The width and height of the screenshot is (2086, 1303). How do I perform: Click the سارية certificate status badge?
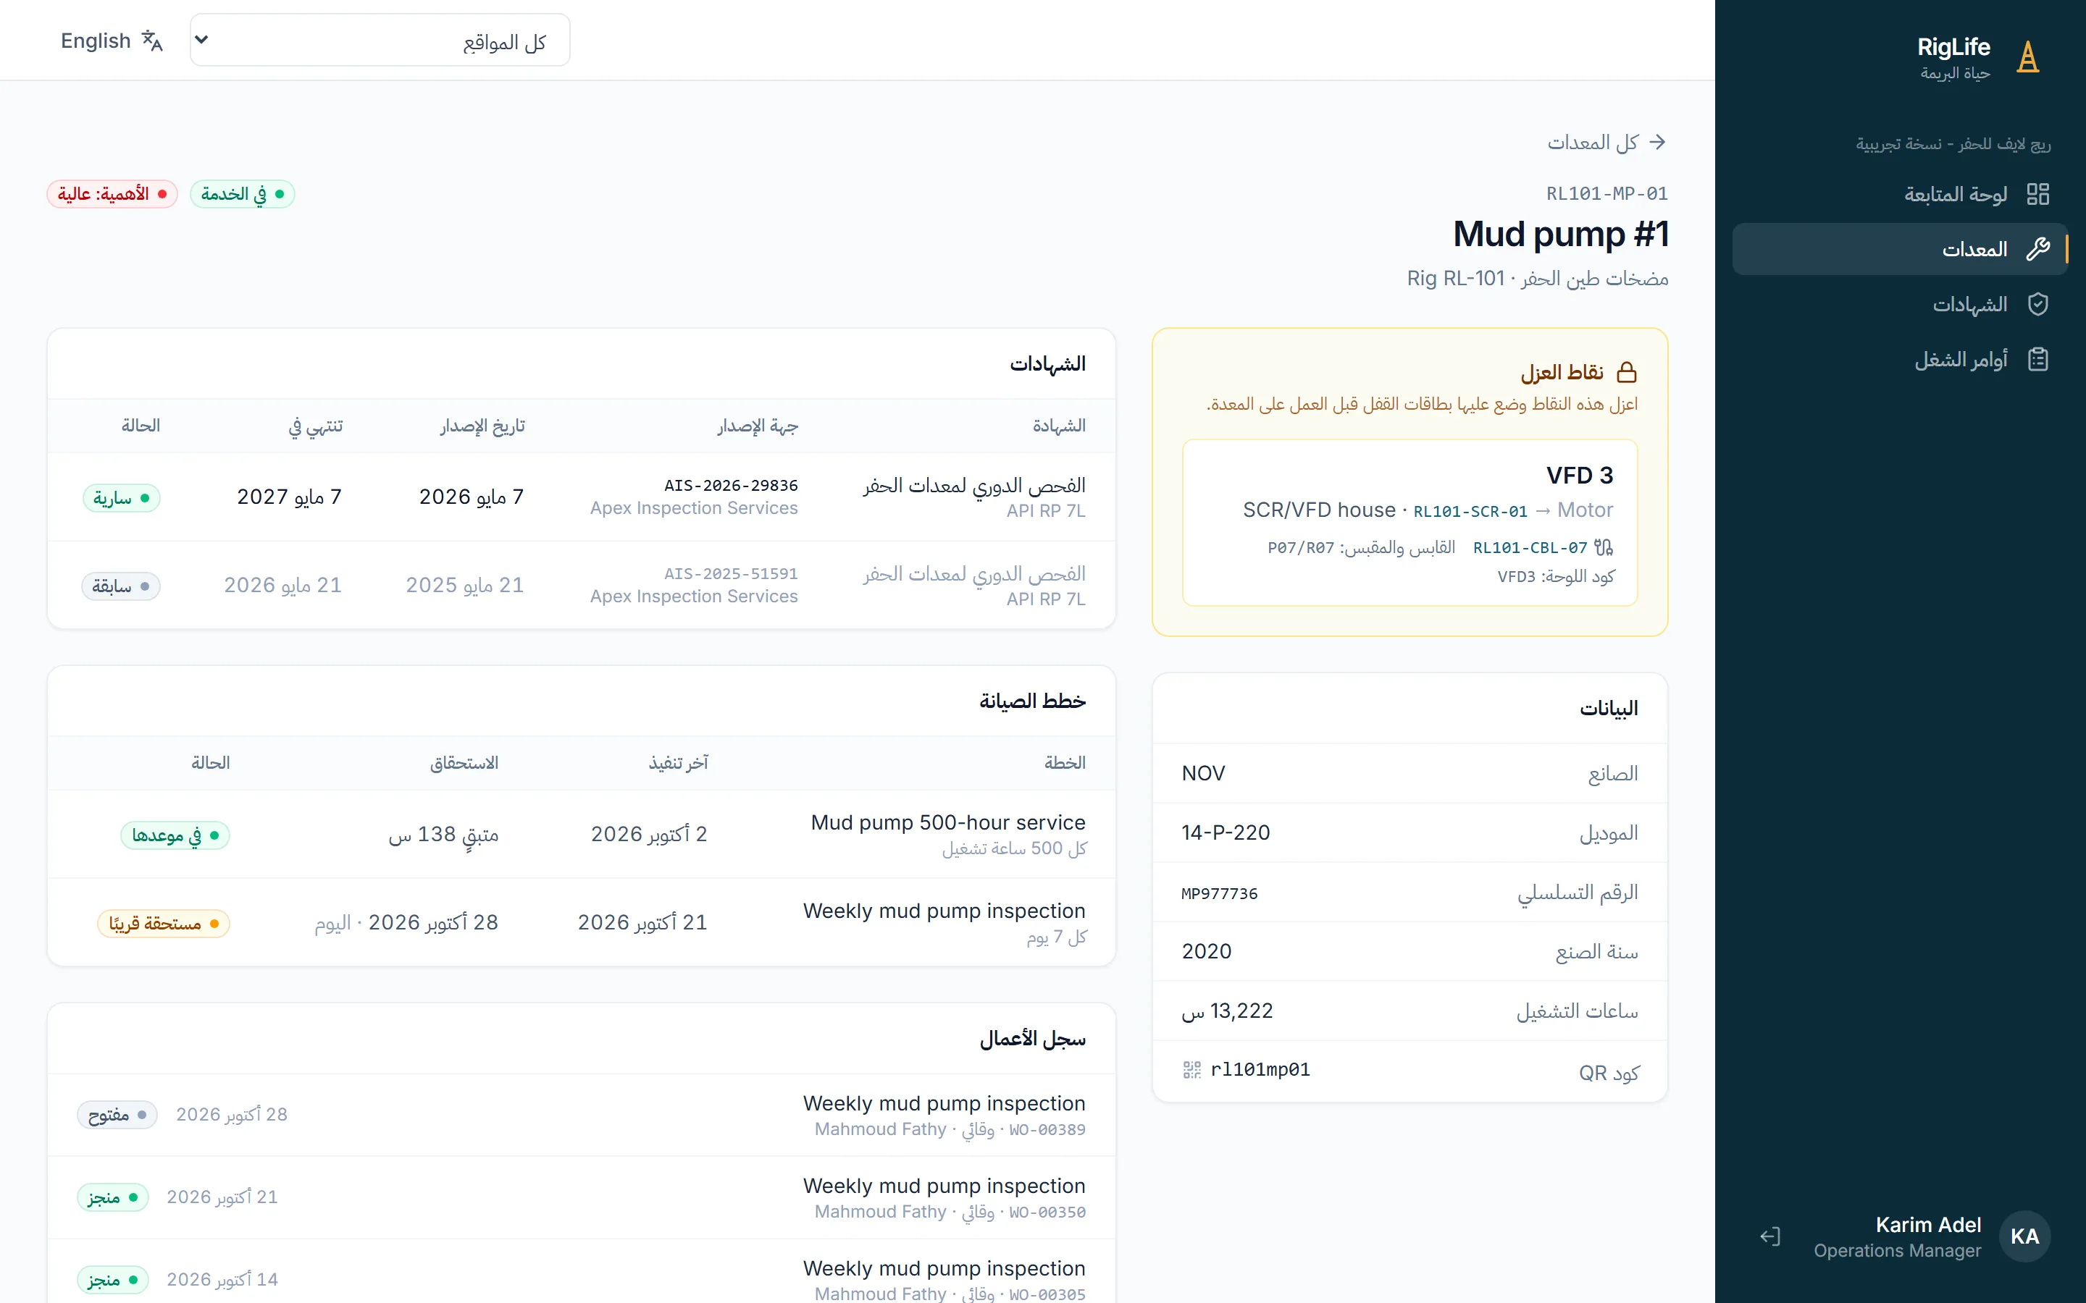pos(122,498)
